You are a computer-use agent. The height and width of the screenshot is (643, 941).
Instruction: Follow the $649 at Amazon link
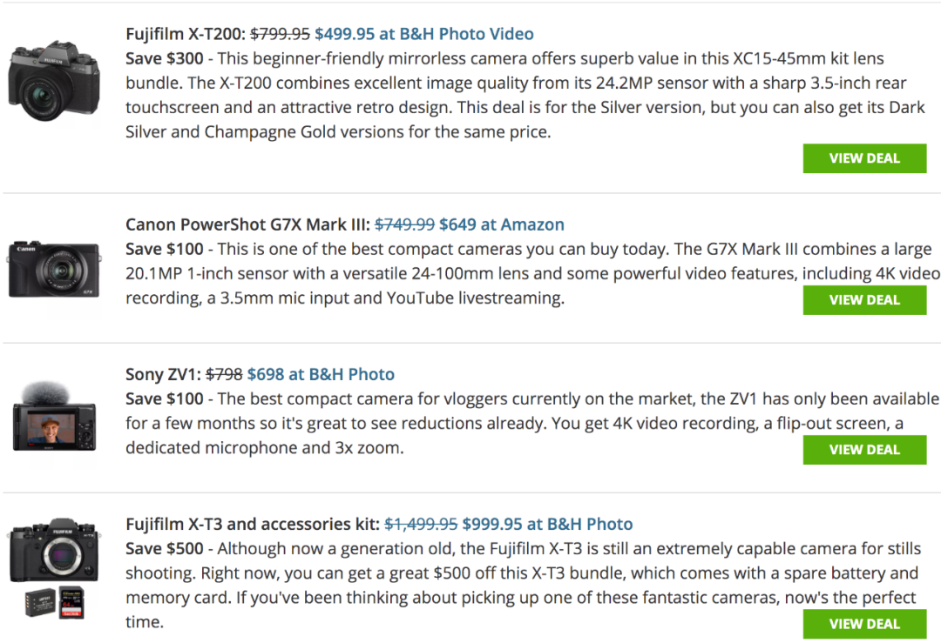(x=502, y=224)
